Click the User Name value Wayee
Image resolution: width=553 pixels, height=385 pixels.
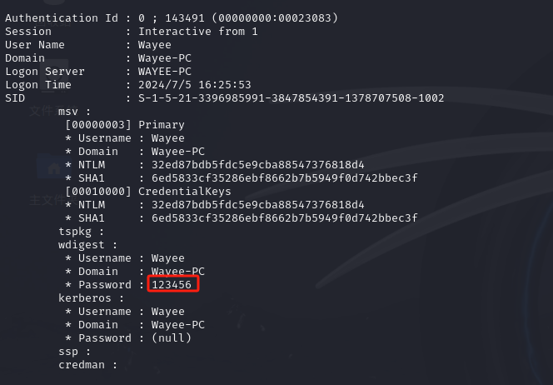155,45
